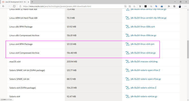Download icon for jdk-8u261-linux-x64.tar.gz
Screen dimensions: 189x101
click(x=128, y=53)
